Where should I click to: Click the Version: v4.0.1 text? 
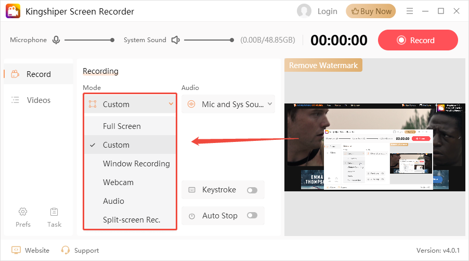pos(438,250)
